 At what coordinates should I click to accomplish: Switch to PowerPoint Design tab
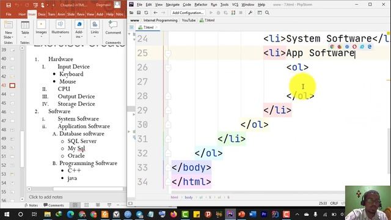(x=42, y=14)
